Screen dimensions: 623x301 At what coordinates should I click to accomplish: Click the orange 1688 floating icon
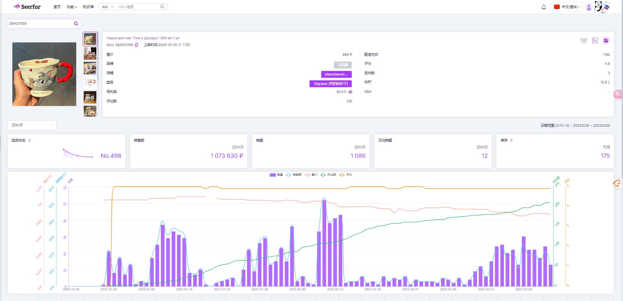tap(617, 184)
